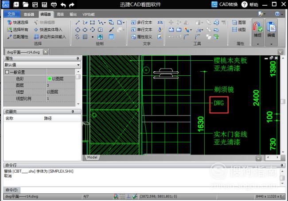This screenshot has width=288, height=201.
Task: Undo the last action
Action: (x=63, y=5)
